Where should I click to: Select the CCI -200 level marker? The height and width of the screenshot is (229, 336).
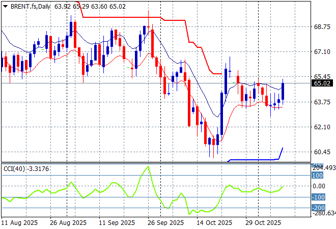coord(318,208)
